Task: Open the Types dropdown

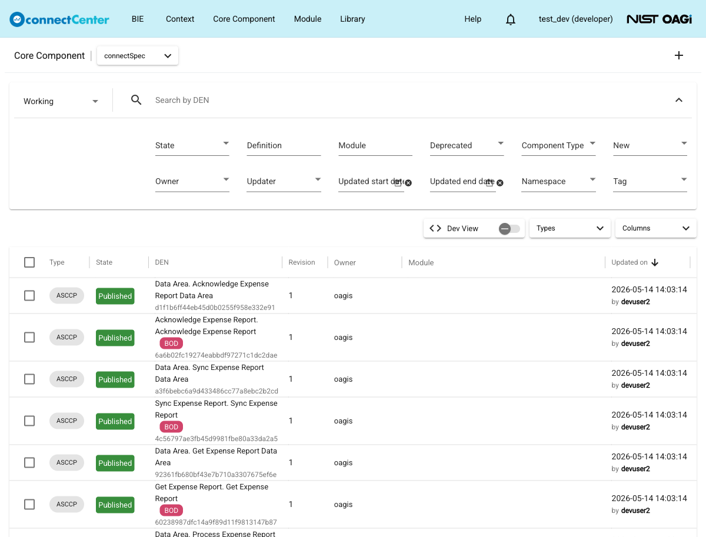Action: (570, 228)
